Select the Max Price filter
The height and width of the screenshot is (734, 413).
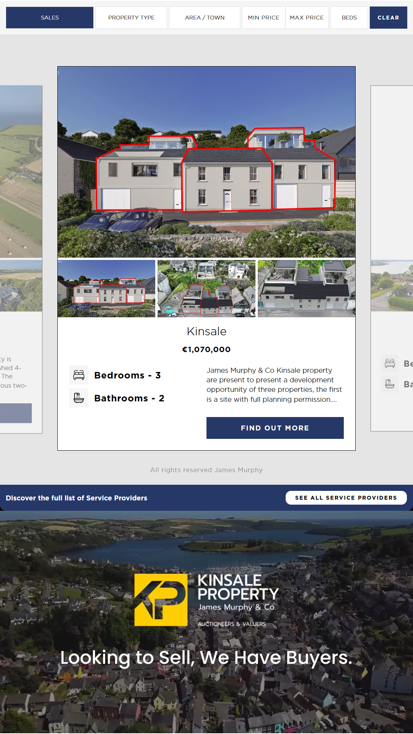click(x=307, y=18)
